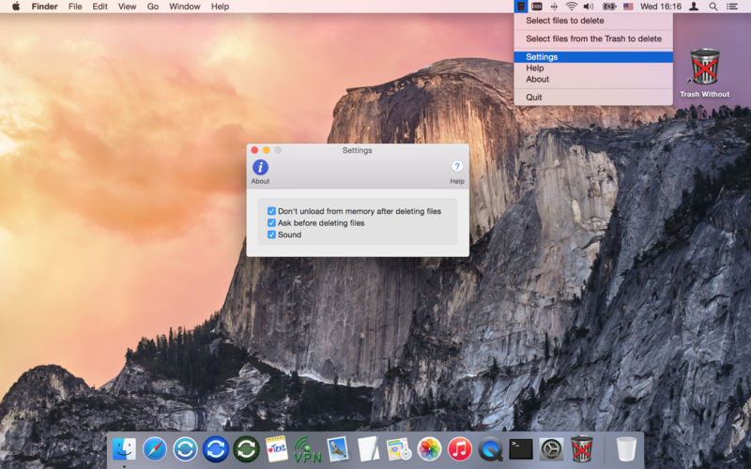Screen dimensions: 751x469
Task: Choose Select files from the Trash to delete
Action: [x=593, y=38]
